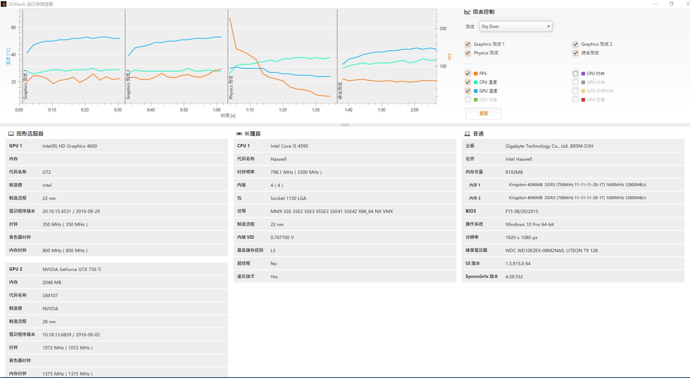Uncheck the 综合测试 checkbox
The image size is (690, 378).
pos(576,53)
